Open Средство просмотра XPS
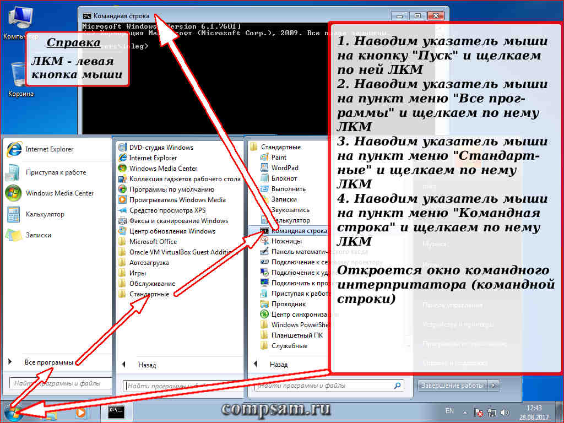The image size is (564, 423). 162,210
